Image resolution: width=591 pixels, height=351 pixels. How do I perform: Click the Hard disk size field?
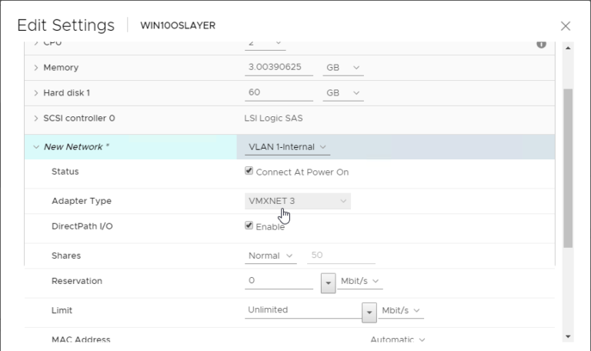[278, 93]
